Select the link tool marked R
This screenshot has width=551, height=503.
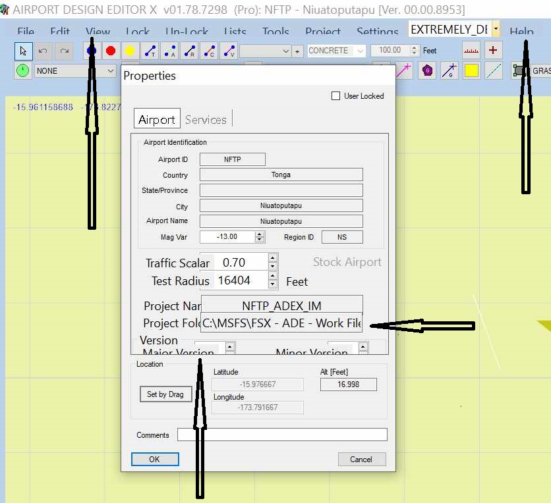[189, 51]
